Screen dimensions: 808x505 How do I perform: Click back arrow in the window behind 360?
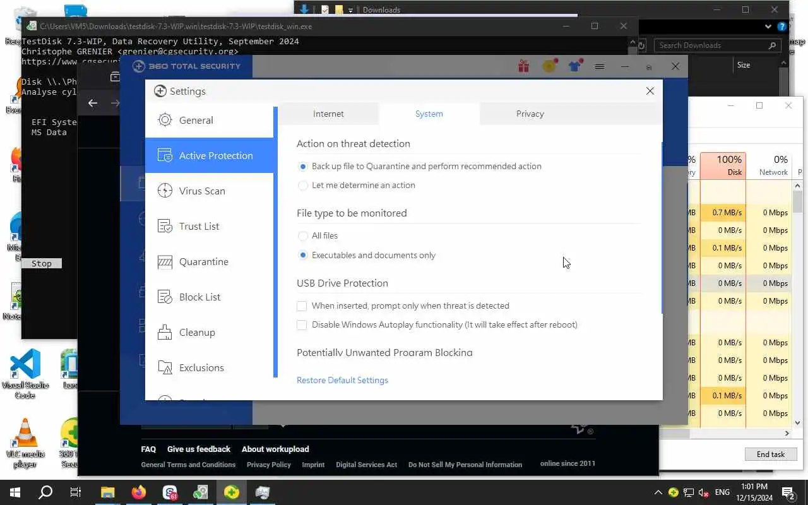[x=93, y=103]
